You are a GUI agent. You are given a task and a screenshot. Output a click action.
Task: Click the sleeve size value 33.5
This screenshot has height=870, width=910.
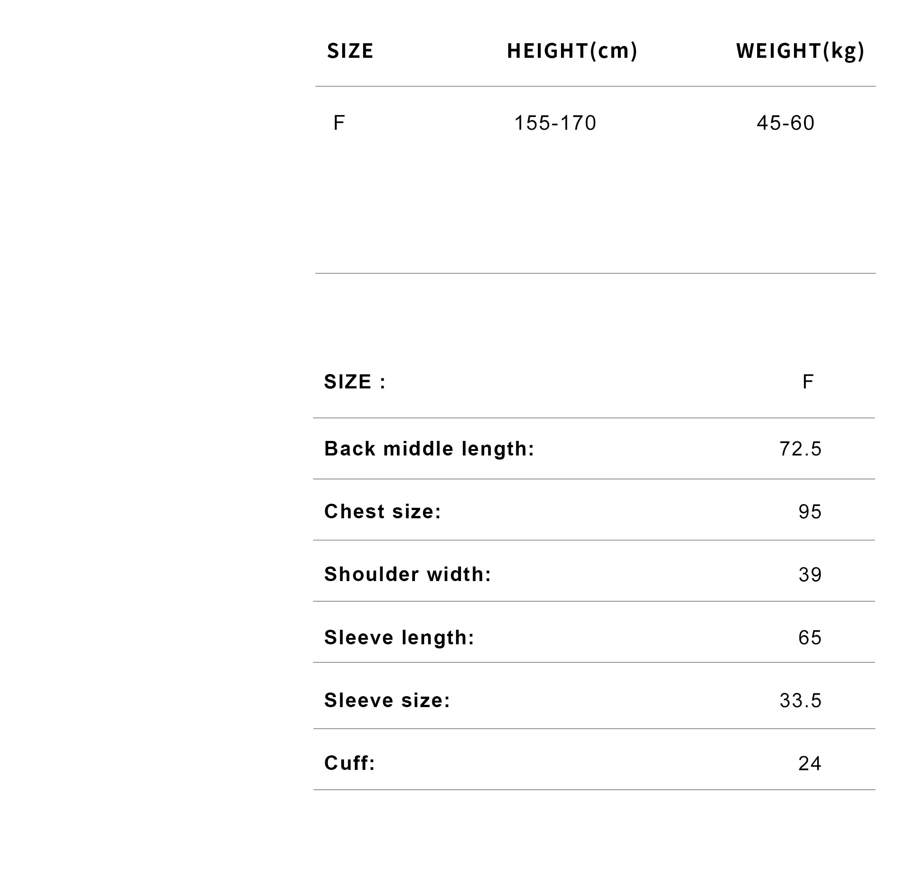[800, 701]
